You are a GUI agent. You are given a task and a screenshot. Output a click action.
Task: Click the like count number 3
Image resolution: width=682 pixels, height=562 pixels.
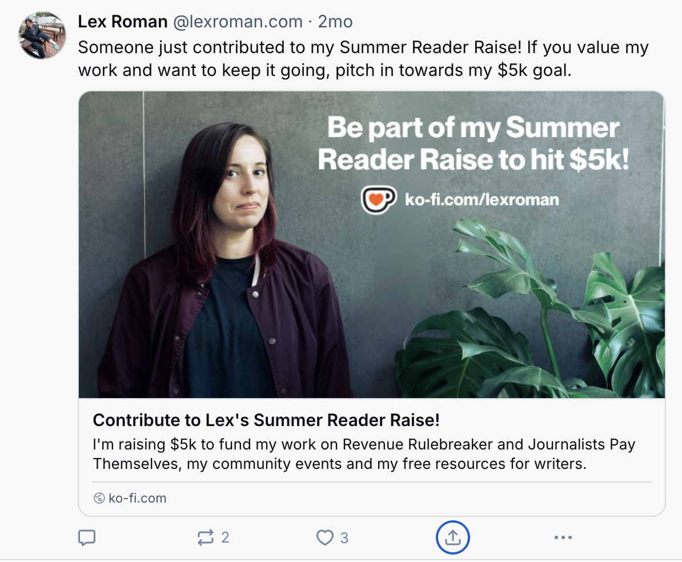[344, 538]
